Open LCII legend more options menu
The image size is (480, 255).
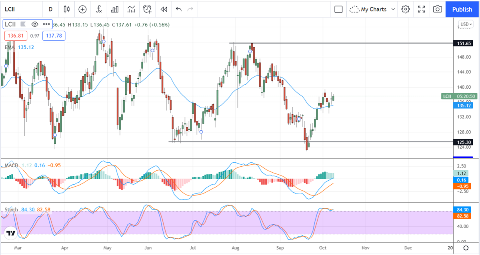tap(46, 24)
